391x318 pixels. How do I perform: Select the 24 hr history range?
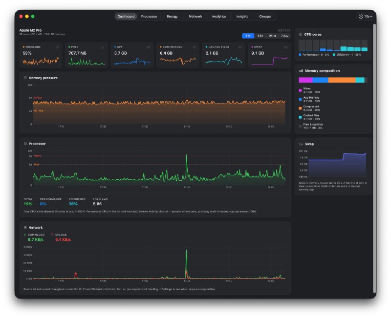pyautogui.click(x=272, y=36)
